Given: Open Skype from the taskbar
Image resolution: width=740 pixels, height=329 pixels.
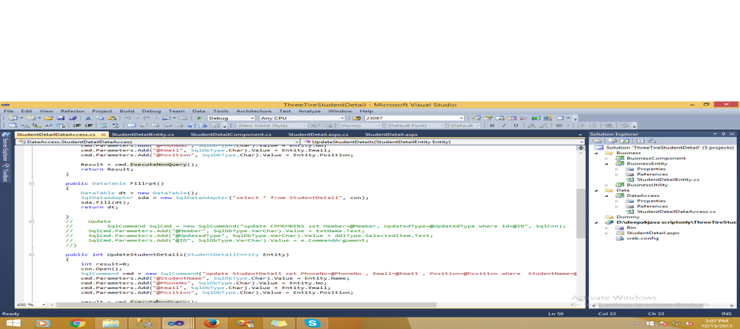Looking at the screenshot, I should pyautogui.click(x=313, y=324).
